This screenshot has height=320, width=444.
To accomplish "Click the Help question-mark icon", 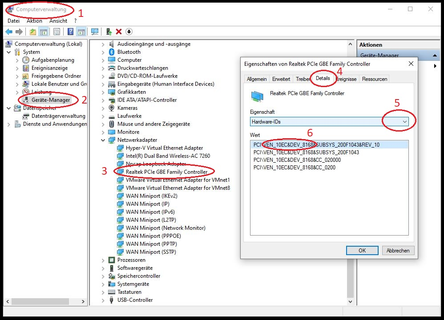I will pos(70,31).
